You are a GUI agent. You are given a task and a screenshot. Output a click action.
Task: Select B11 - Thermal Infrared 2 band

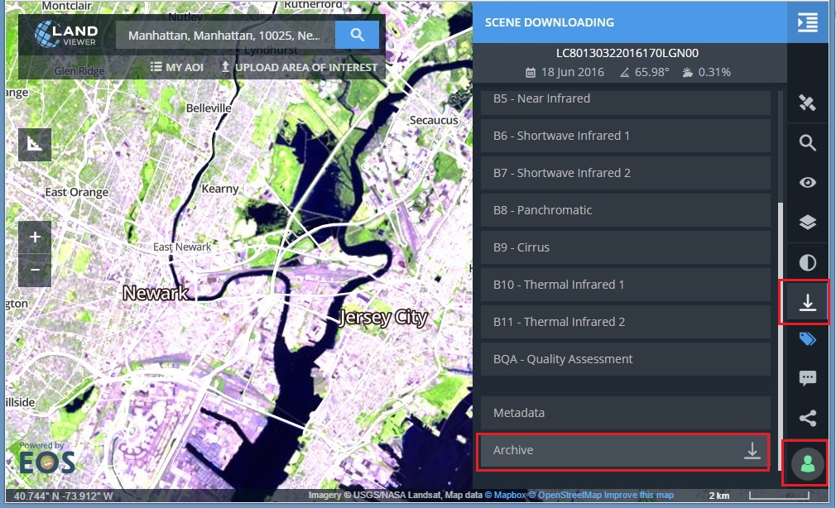(x=626, y=323)
